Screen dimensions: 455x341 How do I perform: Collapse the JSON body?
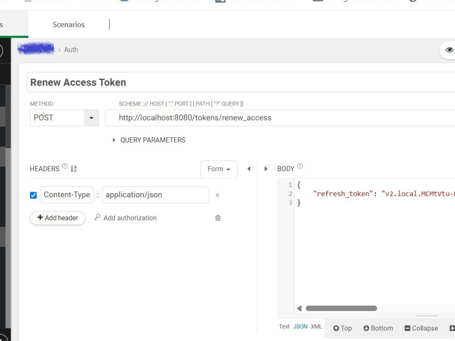tap(421, 328)
